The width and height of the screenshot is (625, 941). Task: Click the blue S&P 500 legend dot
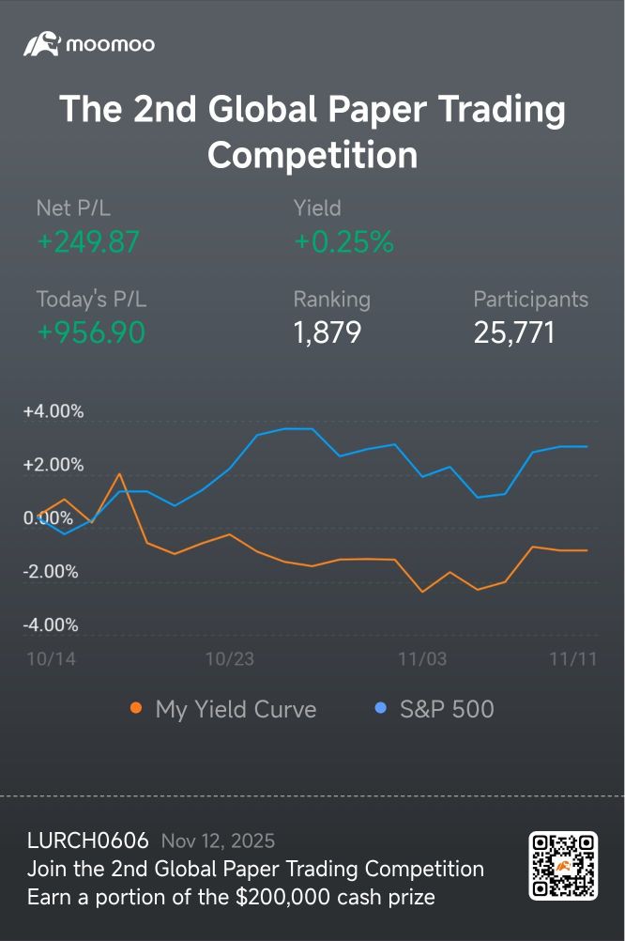(x=380, y=708)
